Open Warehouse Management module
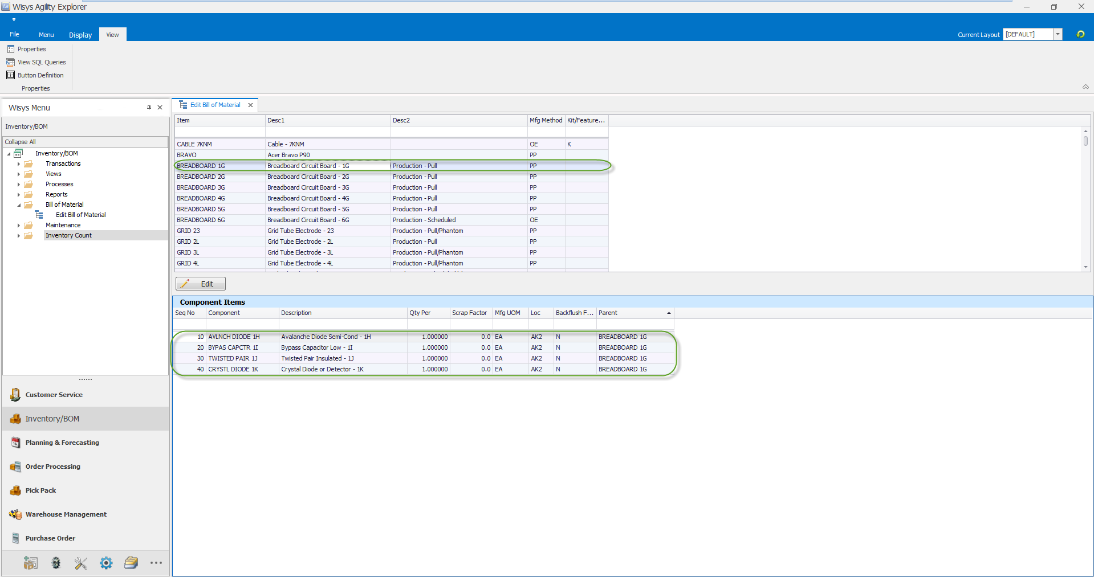 (86, 514)
